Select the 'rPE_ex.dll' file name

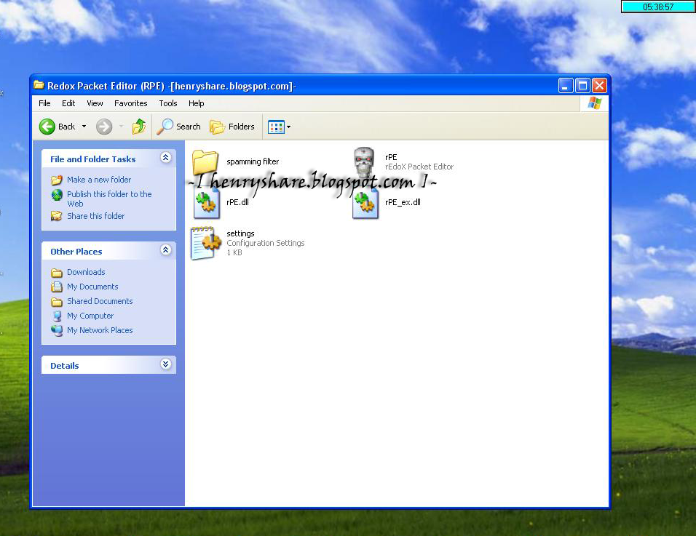[x=403, y=202]
